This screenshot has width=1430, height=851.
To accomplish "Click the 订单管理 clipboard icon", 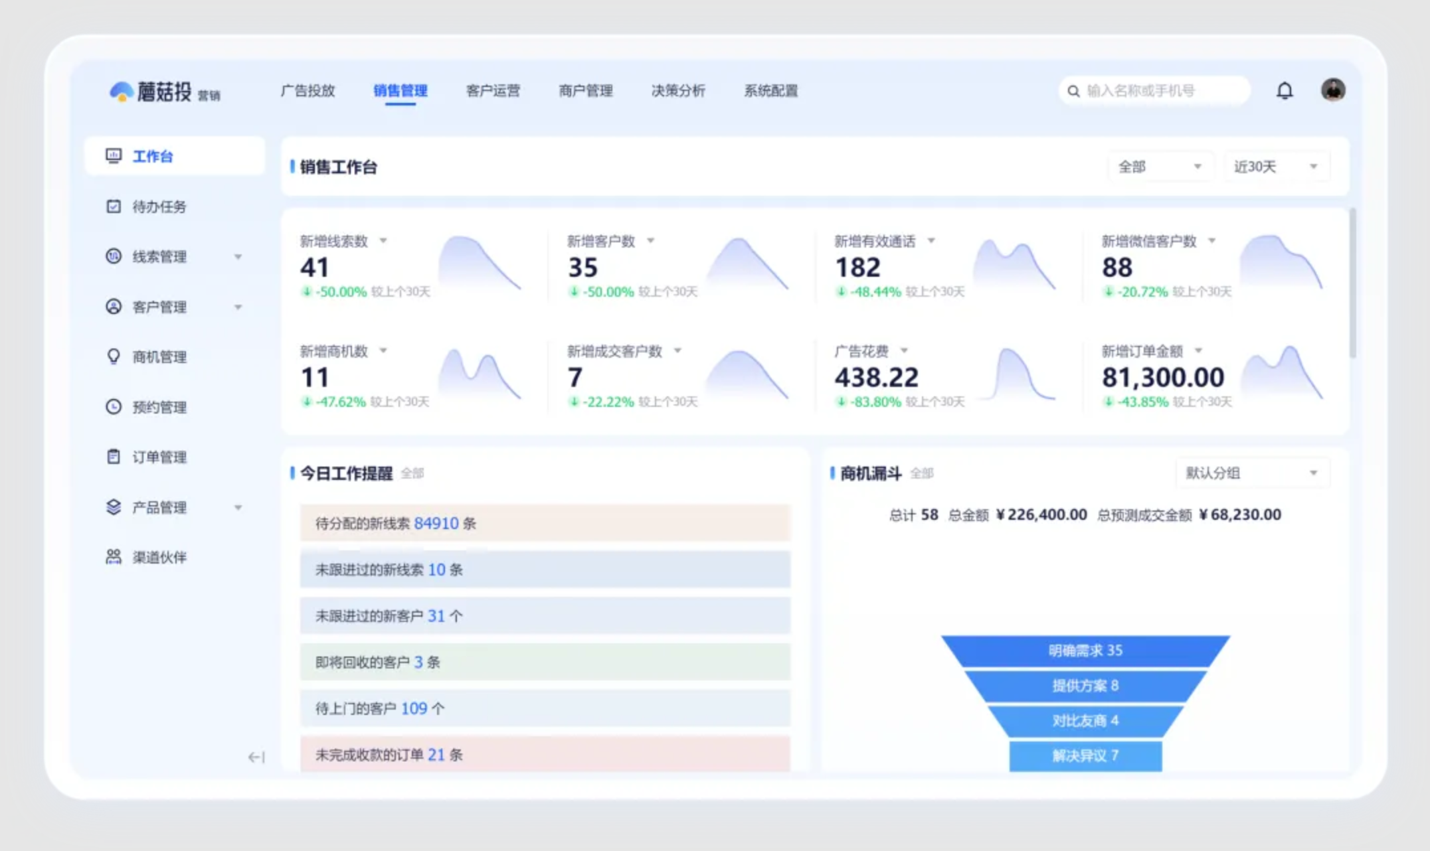I will click(x=114, y=457).
